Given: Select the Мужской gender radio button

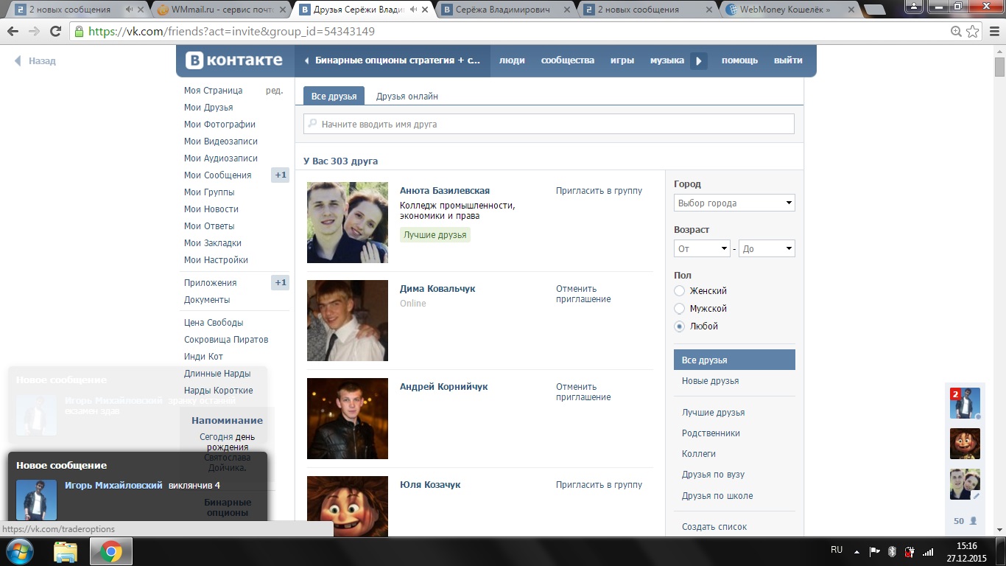Looking at the screenshot, I should click(679, 309).
